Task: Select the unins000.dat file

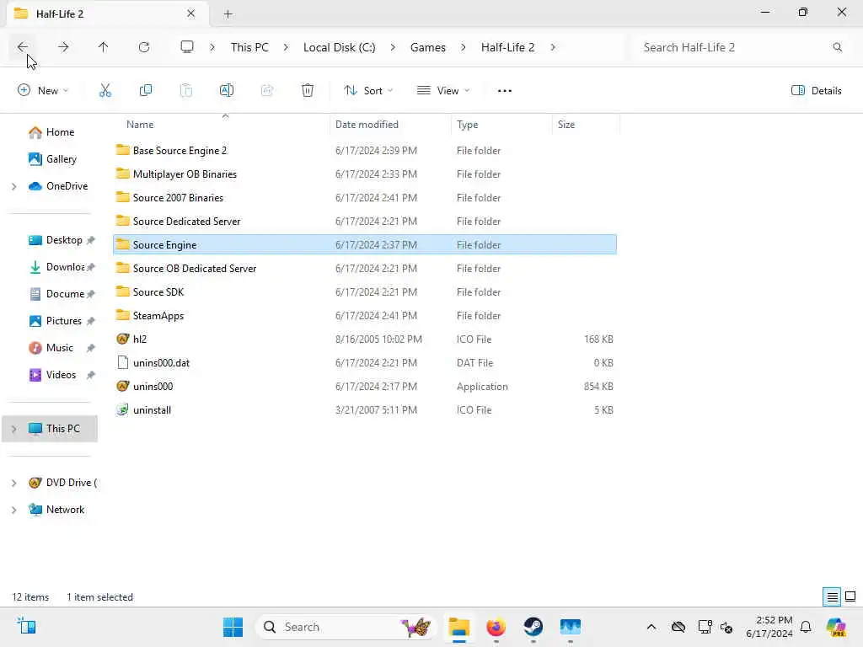Action: [364, 363]
